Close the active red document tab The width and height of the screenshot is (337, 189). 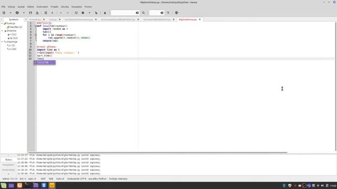200,19
